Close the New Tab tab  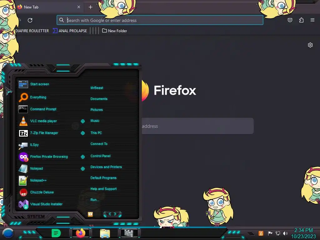(79, 7)
